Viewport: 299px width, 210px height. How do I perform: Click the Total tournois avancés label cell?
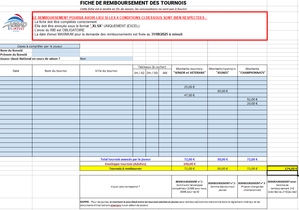point(125,159)
